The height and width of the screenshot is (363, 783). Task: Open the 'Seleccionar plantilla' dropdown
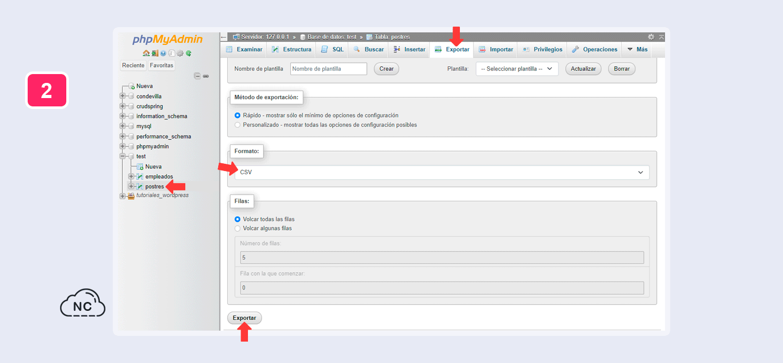click(x=517, y=69)
